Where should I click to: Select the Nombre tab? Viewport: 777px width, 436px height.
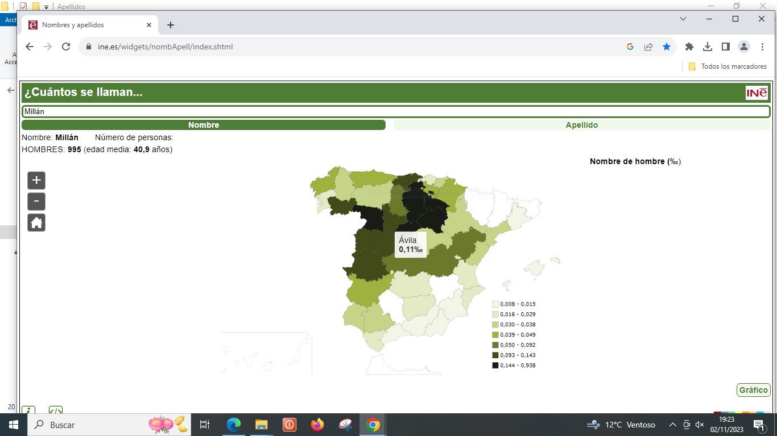click(x=204, y=125)
